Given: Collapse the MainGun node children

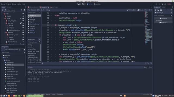Looking at the screenshot, I should pyautogui.click(x=5, y=33).
